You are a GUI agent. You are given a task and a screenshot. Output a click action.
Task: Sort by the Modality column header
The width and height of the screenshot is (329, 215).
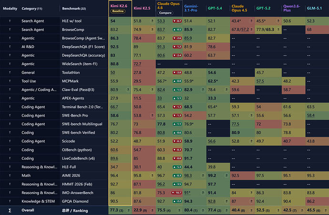click(10, 9)
